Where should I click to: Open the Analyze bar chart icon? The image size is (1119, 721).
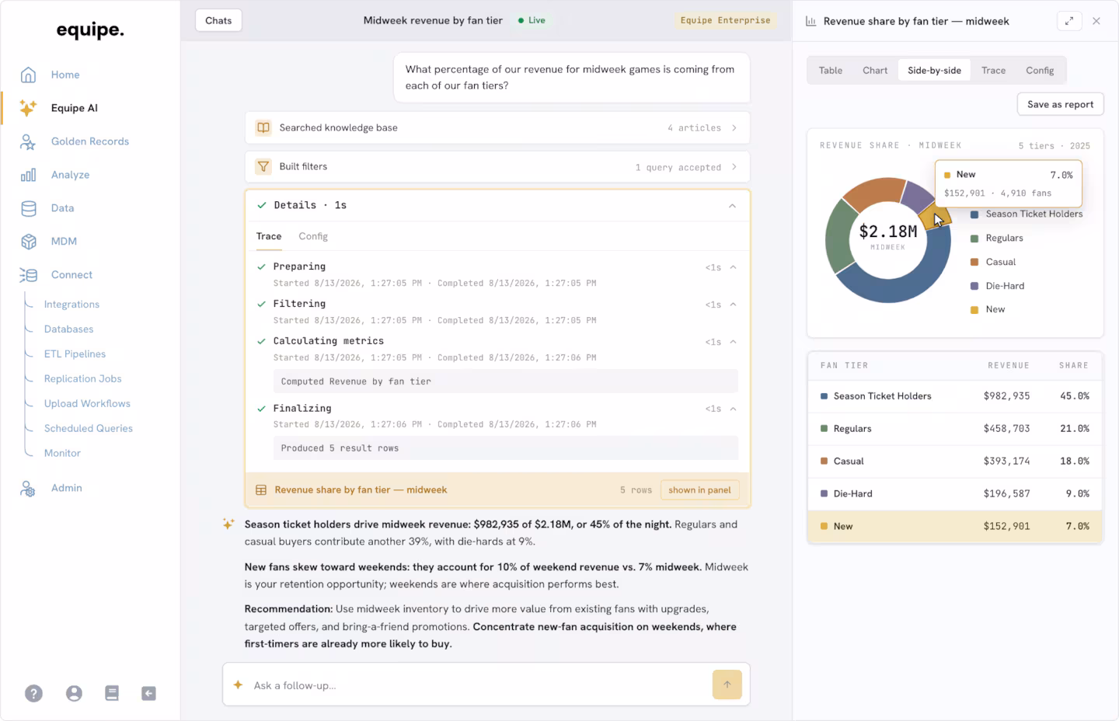[28, 175]
